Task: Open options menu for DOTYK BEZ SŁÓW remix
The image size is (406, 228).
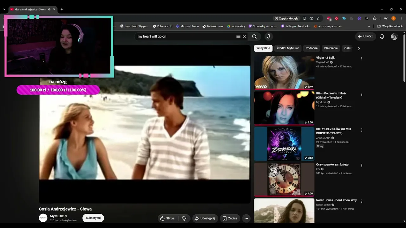Action: tap(362, 130)
